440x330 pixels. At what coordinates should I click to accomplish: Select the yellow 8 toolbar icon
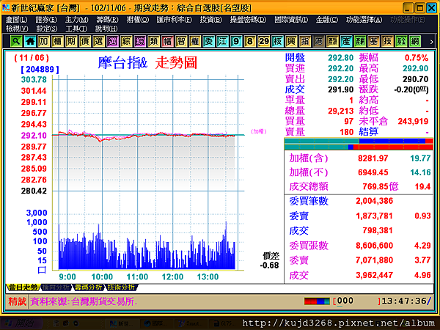pyautogui.click(x=250, y=42)
